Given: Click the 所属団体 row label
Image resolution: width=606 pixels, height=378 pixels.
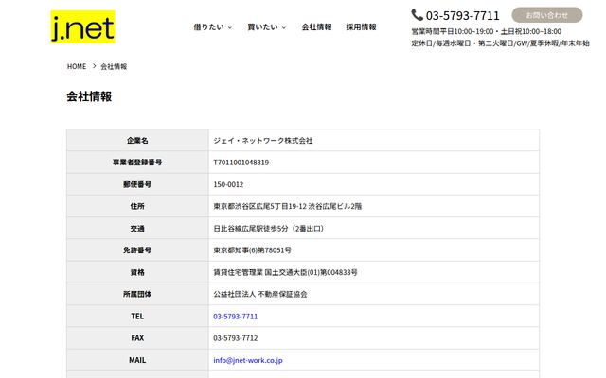Looking at the screenshot, I should (x=137, y=294).
